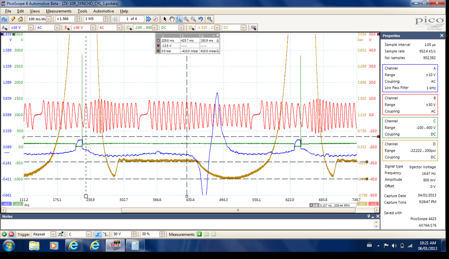Start capture with green go button
This screenshot has width=449, height=259.
pyautogui.click(x=4, y=234)
